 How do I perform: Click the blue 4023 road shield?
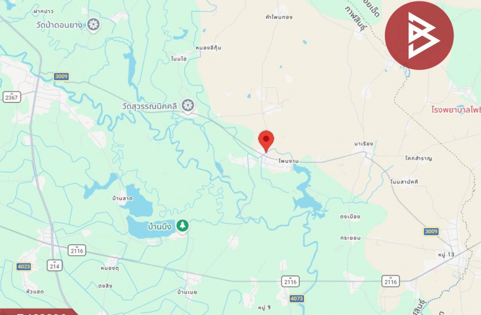pos(24,267)
